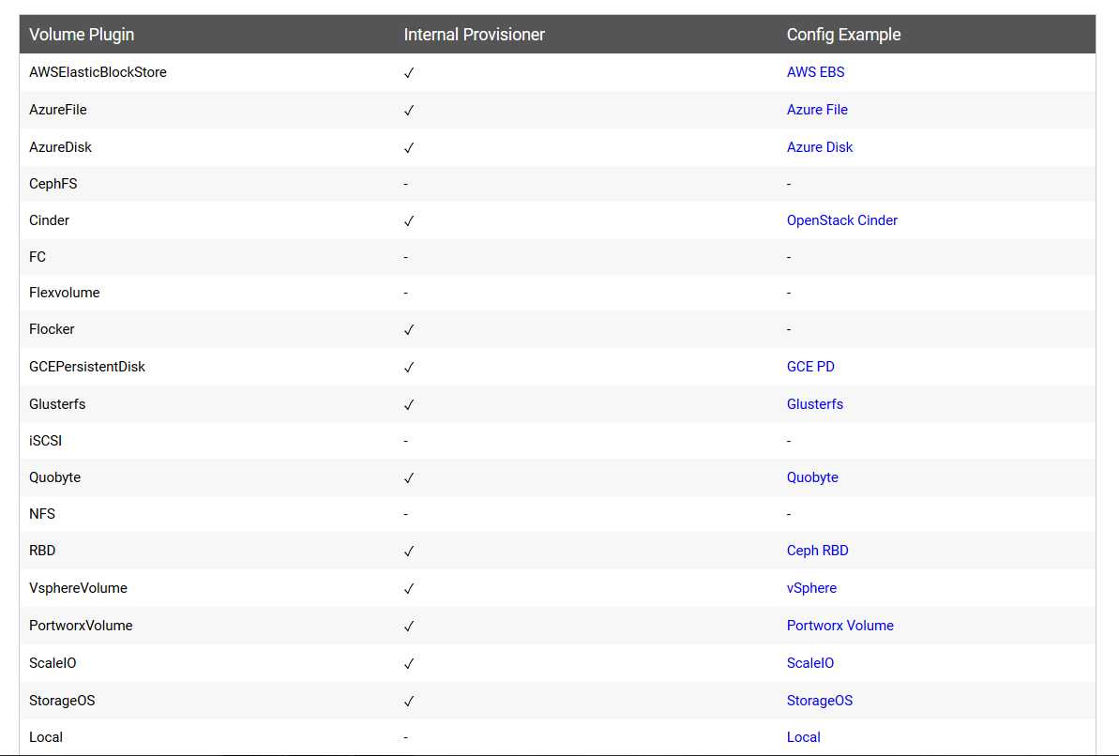Open the GCE PD config example link
1119x756 pixels.
[x=810, y=367]
